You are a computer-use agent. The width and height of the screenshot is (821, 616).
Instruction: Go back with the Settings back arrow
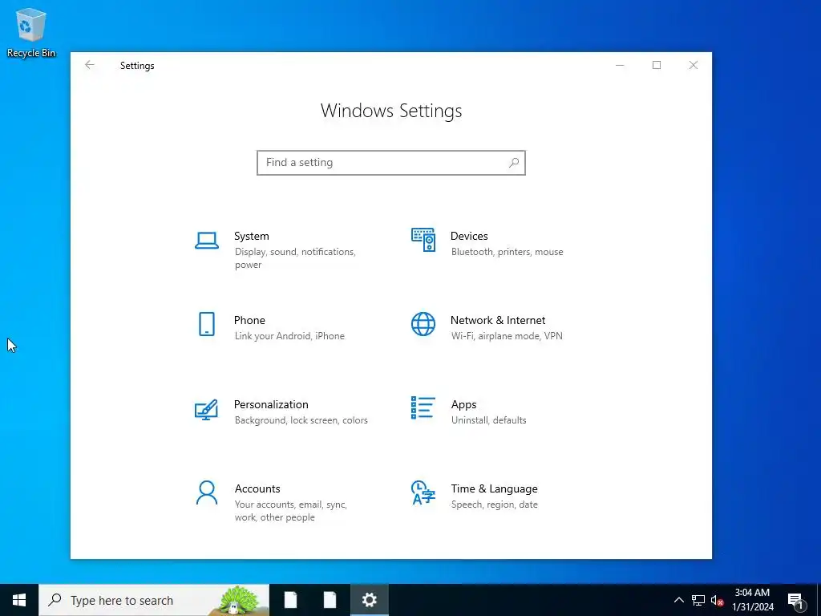click(x=90, y=65)
